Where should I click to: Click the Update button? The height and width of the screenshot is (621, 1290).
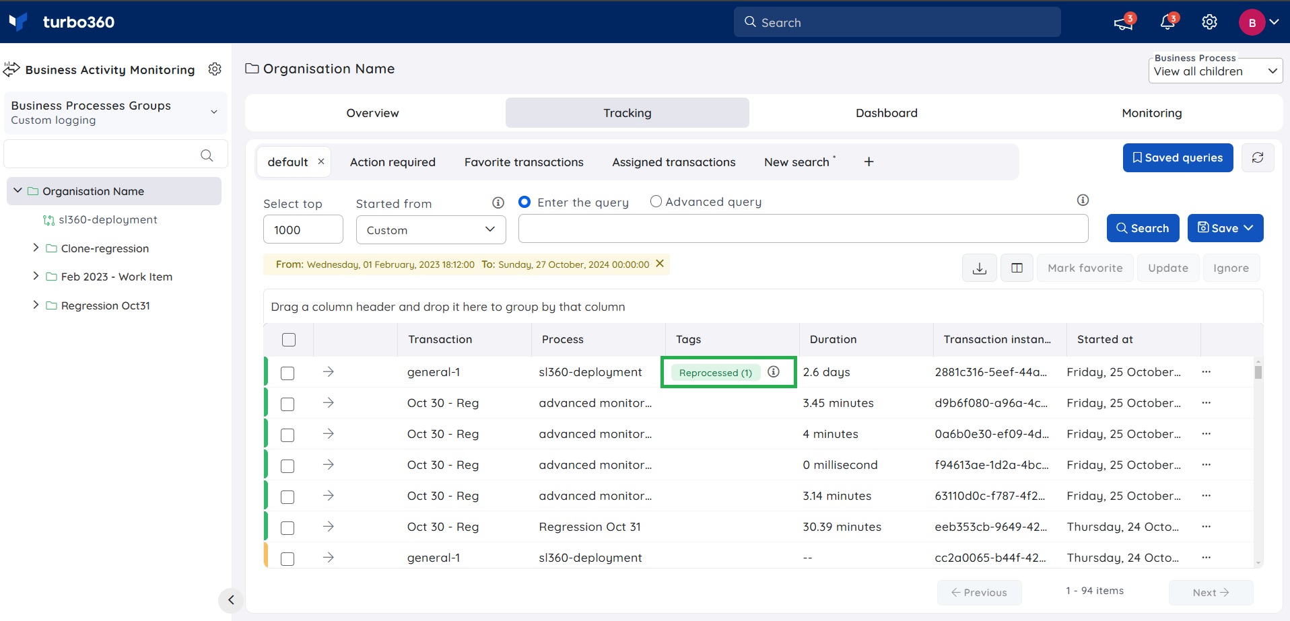[1168, 268]
